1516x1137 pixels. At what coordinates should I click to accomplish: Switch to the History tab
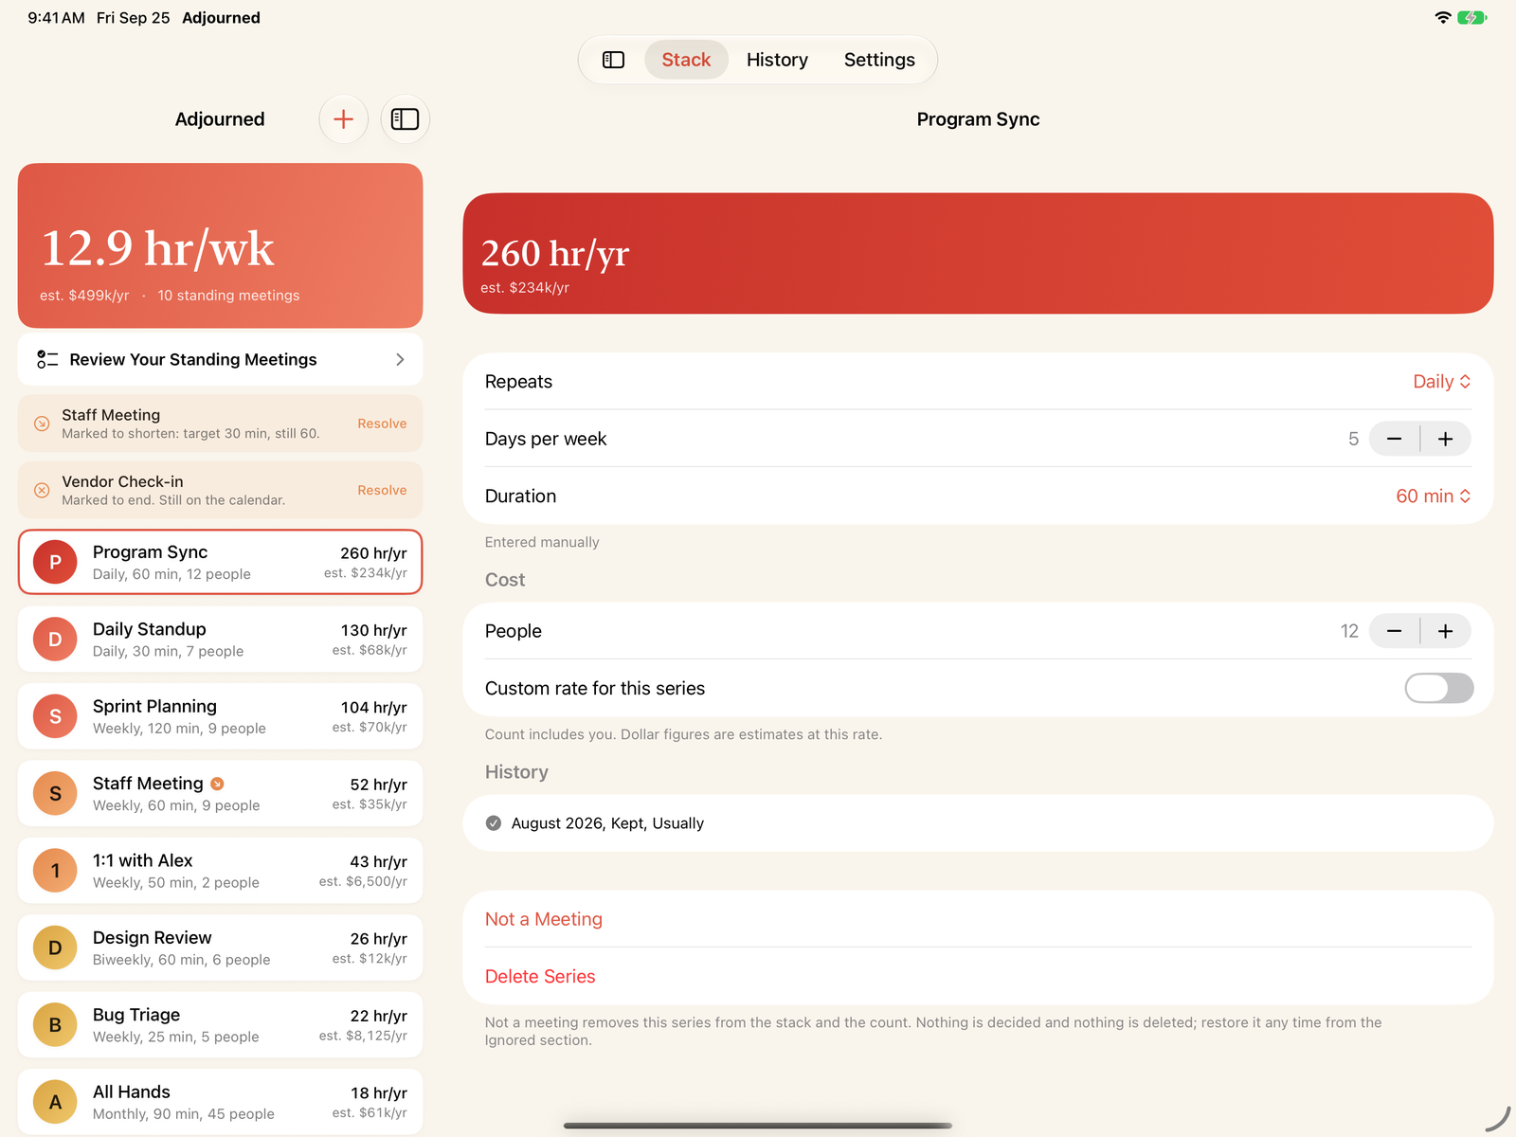(777, 60)
